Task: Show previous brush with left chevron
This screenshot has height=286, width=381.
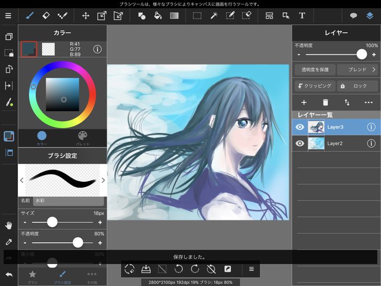Action: coord(22,180)
